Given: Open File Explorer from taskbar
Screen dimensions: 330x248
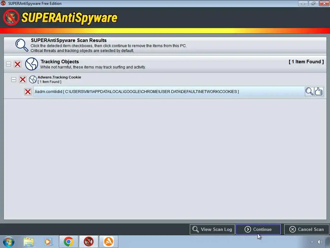Looking at the screenshot, I should (x=29, y=242).
